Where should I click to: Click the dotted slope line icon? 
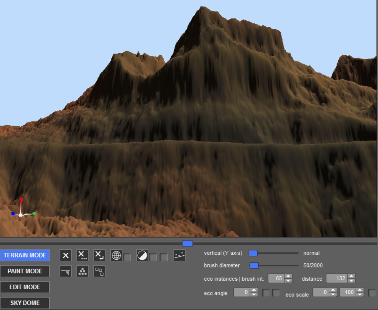(x=179, y=255)
